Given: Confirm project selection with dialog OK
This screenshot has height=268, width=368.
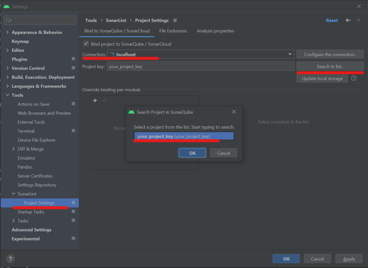Looking at the screenshot, I should pyautogui.click(x=192, y=153).
